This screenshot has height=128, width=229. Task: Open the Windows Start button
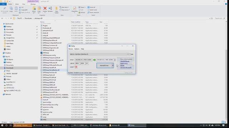click(x=2, y=125)
